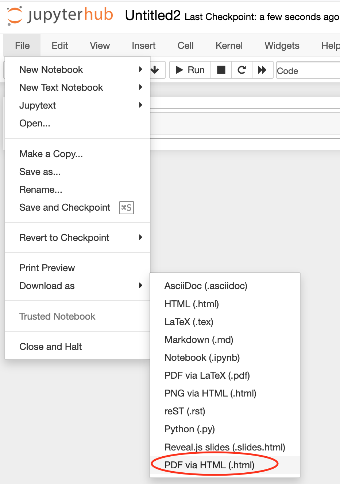Click the greyed Trusted Notebook entry
The image size is (340, 484).
tap(57, 316)
